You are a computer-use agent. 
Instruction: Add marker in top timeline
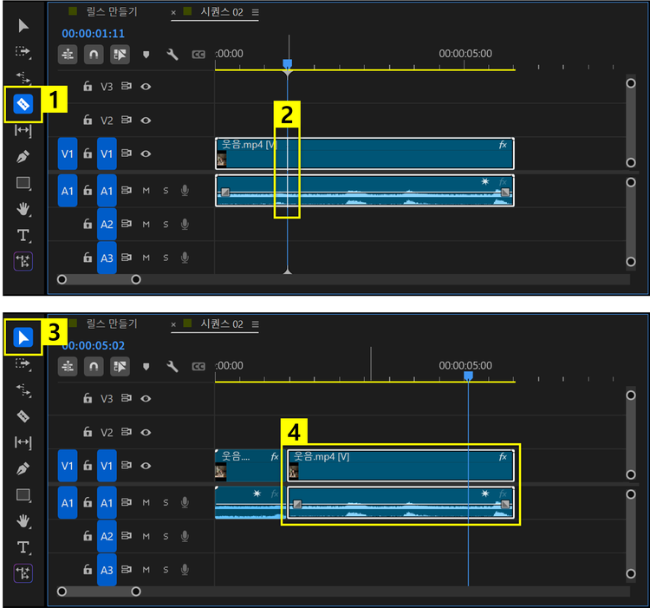click(146, 55)
